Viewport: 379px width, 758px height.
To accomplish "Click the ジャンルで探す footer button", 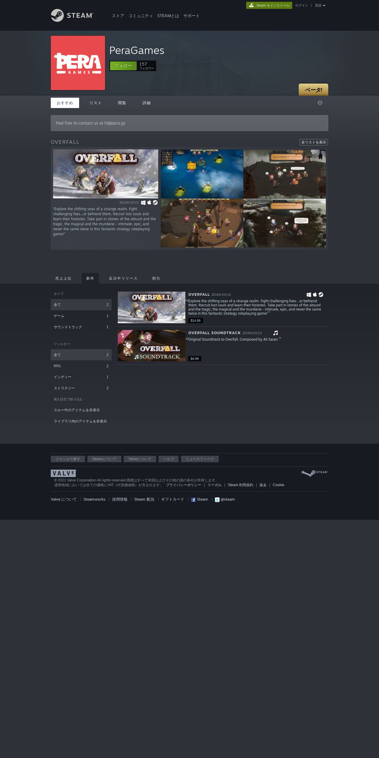I will pyautogui.click(x=68, y=459).
